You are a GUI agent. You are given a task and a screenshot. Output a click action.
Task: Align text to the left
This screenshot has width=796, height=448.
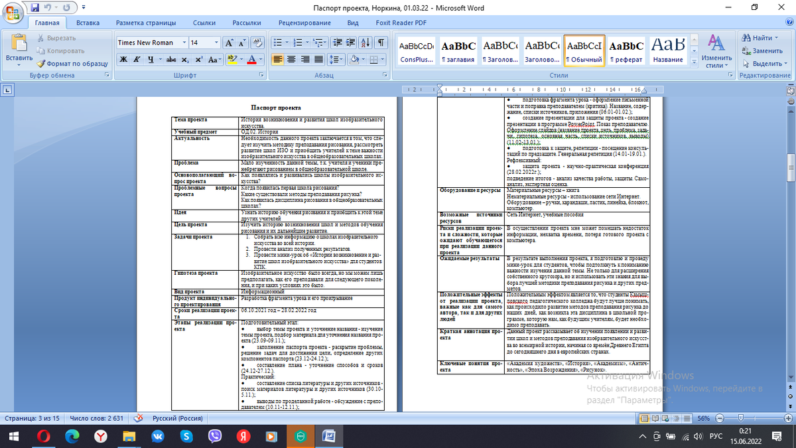point(277,59)
